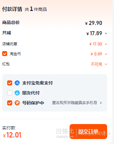This screenshot has height=144, width=114.
Task: Expand the 店铺优惠 ¥17.00 chevron
Action: click(x=106, y=44)
